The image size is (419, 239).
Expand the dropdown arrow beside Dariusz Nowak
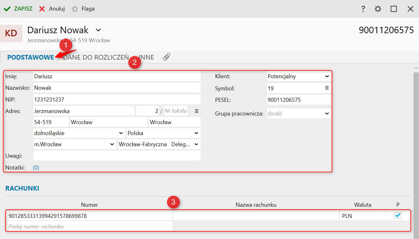98,30
